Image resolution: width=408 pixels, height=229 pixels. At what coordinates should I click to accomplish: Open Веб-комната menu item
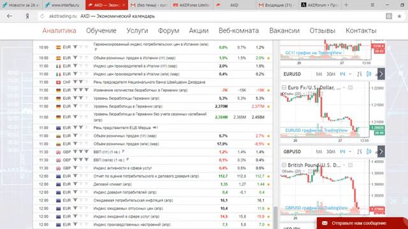tap(238, 31)
